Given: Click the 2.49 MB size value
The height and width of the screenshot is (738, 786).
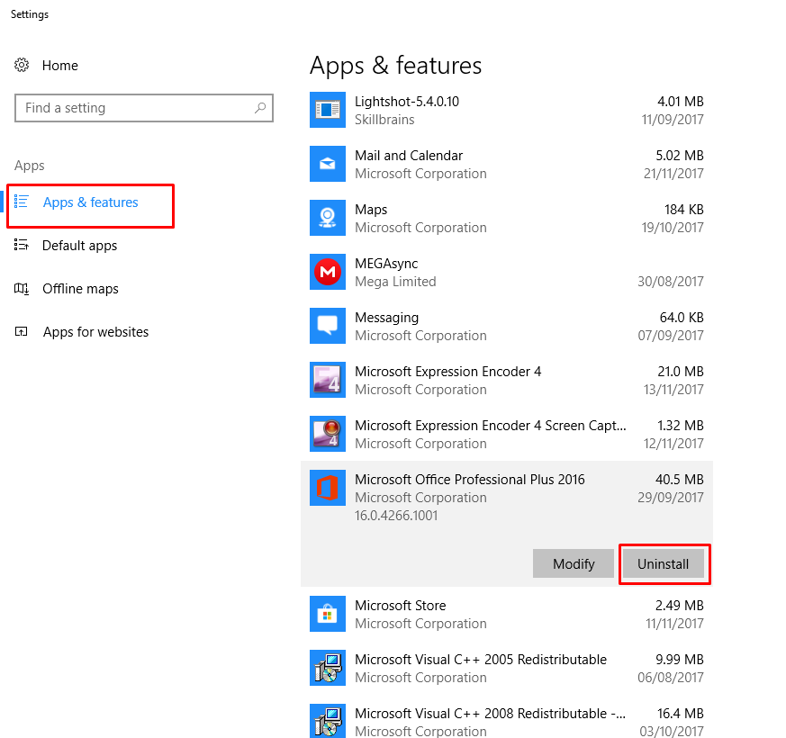Looking at the screenshot, I should pos(679,606).
